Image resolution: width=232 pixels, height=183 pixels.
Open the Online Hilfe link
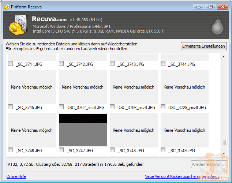click(16, 176)
